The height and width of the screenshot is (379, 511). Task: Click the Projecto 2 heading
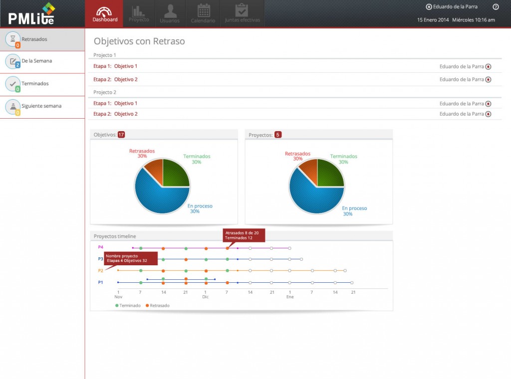105,92
